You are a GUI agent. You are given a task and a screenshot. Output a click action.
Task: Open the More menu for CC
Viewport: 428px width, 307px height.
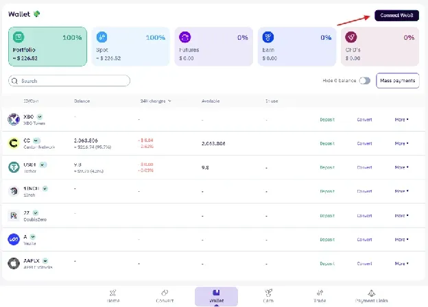tap(401, 143)
